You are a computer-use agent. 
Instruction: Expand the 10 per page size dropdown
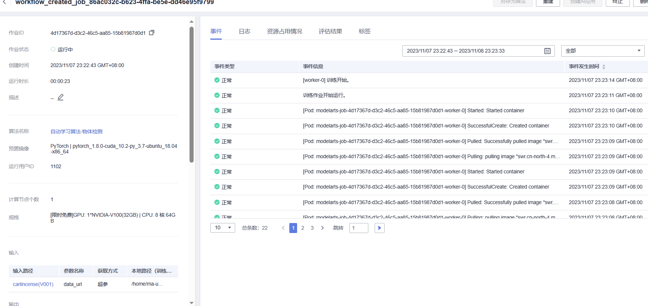(223, 228)
